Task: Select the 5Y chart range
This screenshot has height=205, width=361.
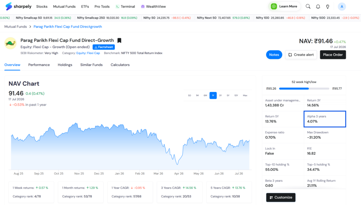Action: (228, 95)
